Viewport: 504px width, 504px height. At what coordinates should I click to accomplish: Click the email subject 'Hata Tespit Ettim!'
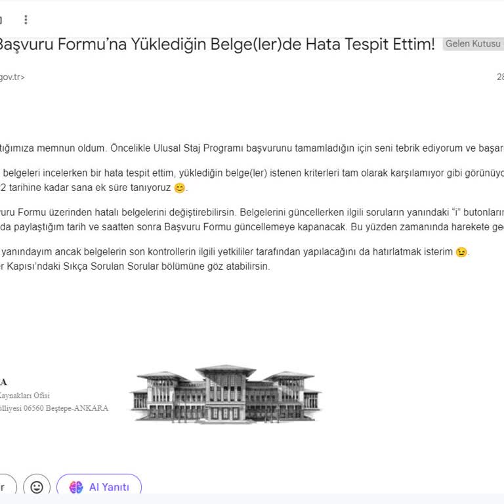(x=370, y=45)
